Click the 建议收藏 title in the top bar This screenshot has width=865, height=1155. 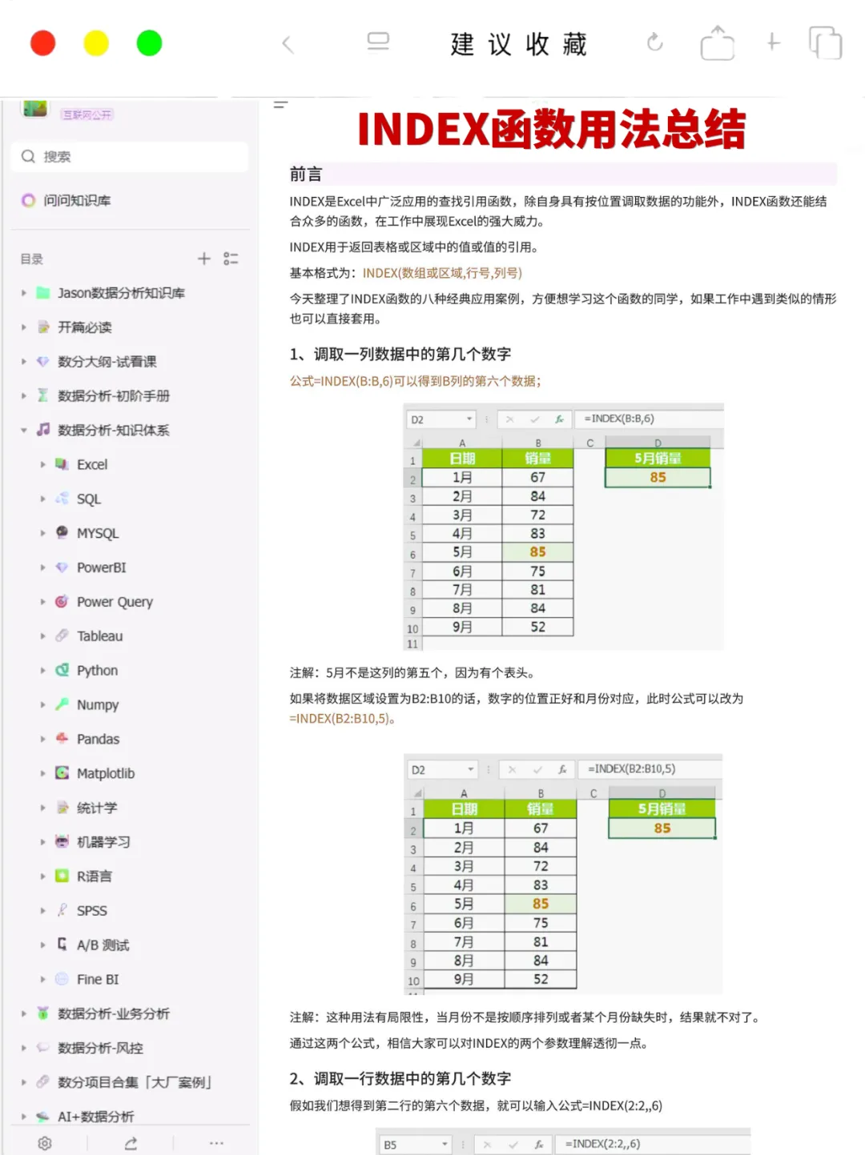click(x=519, y=44)
